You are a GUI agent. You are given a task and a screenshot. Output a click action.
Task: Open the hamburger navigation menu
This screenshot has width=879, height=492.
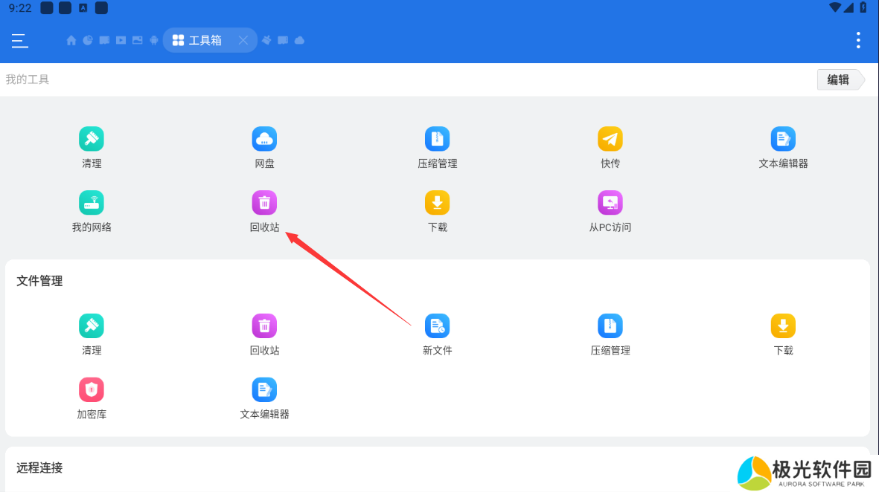(x=20, y=40)
